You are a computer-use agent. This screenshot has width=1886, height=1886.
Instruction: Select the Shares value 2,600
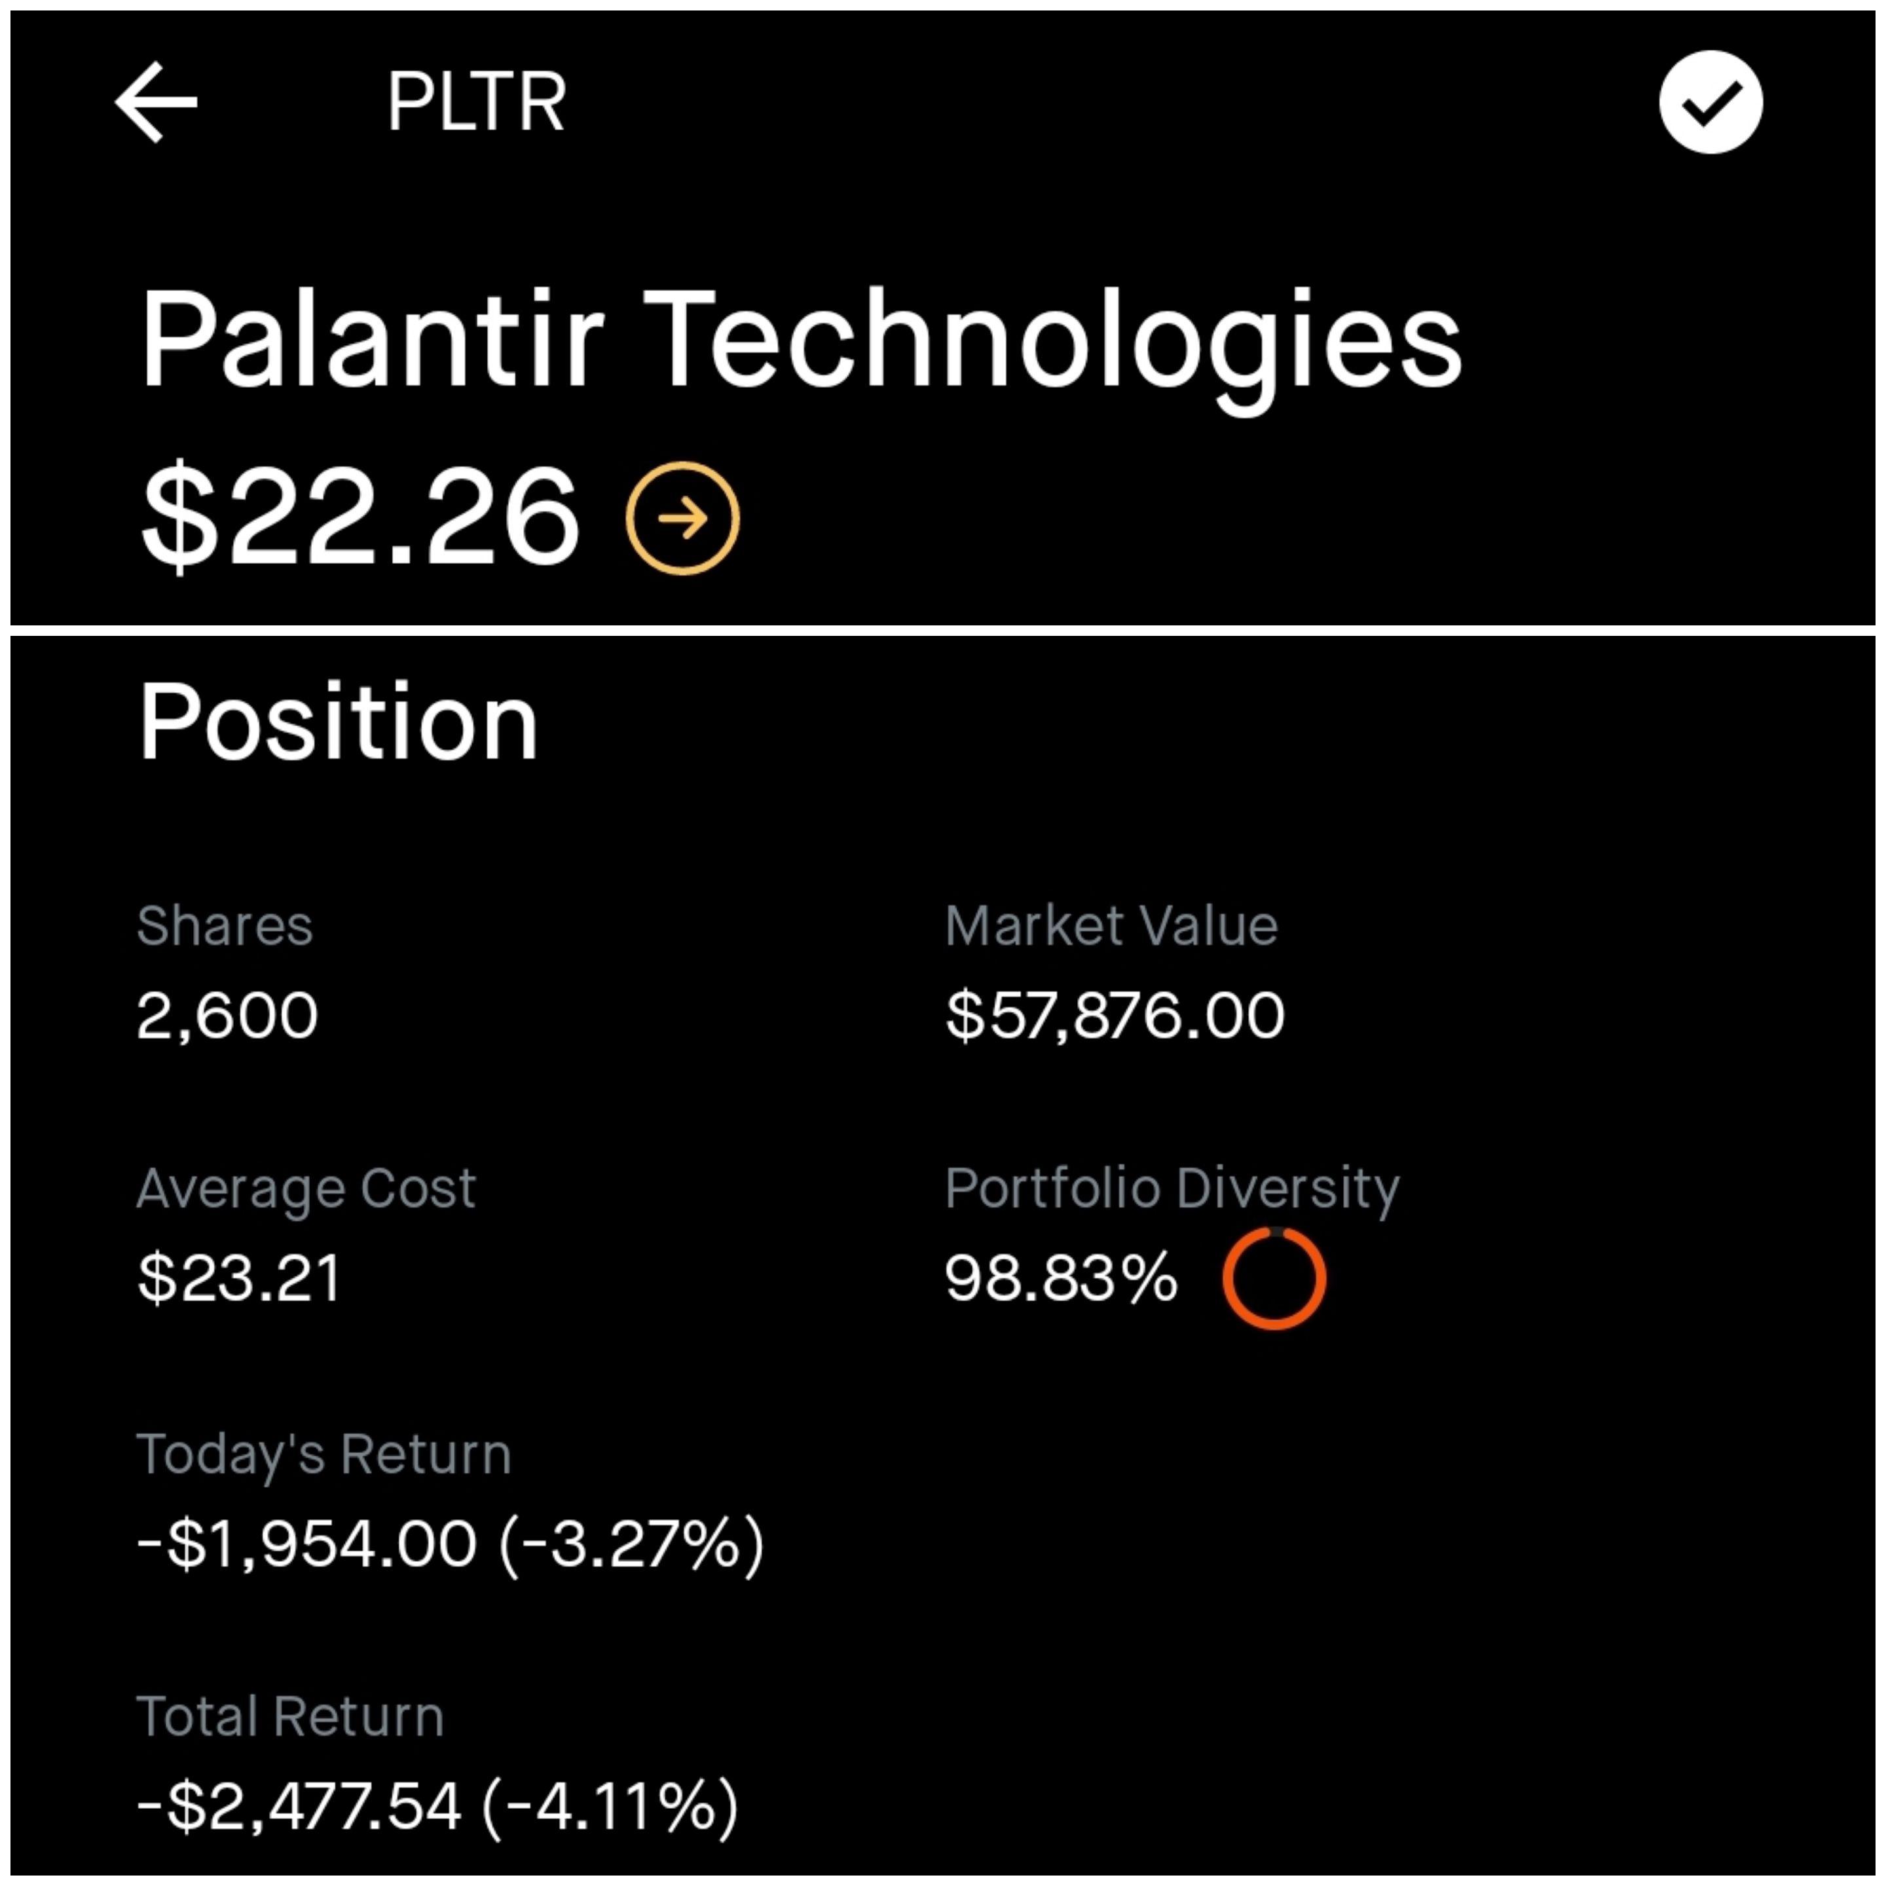pyautogui.click(x=229, y=1014)
